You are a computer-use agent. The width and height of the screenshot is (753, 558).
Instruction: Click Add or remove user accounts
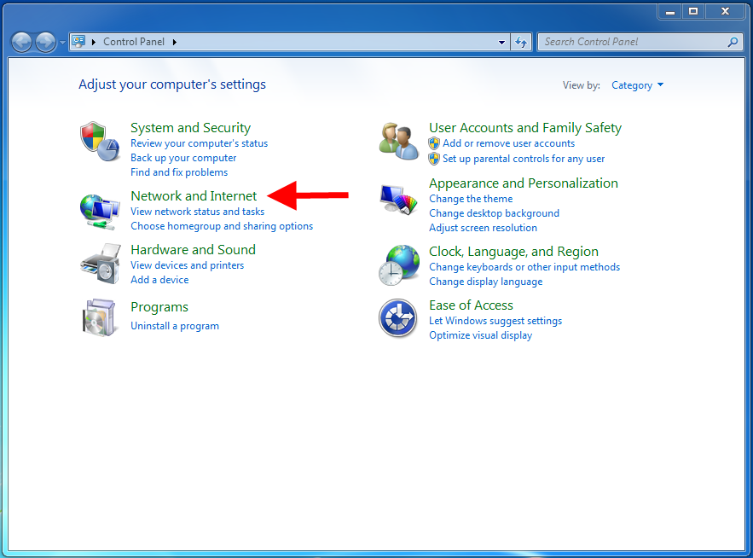(508, 143)
